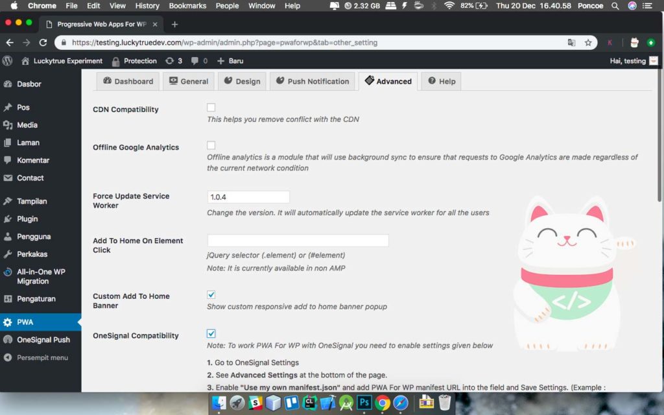The width and height of the screenshot is (664, 415).
Task: Click the green arrow extension icon
Action: (x=651, y=42)
